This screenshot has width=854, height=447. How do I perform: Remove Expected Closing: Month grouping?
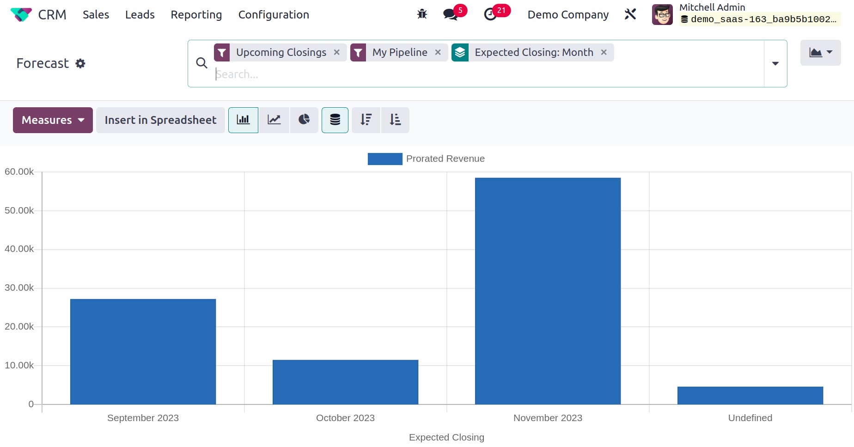tap(604, 52)
